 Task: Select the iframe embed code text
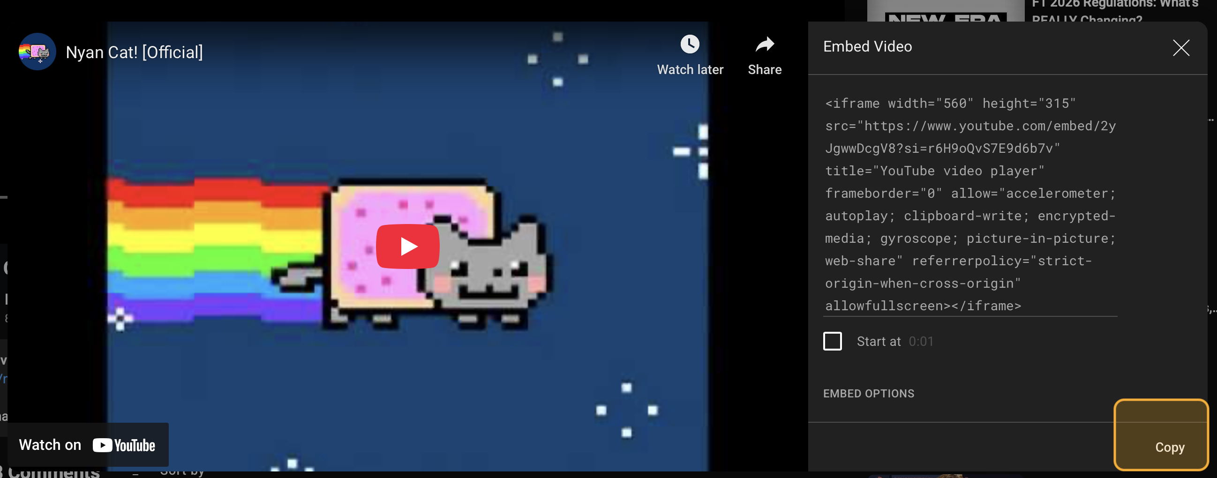coord(970,204)
